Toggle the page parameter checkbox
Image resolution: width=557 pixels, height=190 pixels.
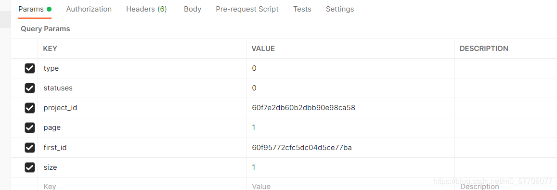tap(30, 127)
